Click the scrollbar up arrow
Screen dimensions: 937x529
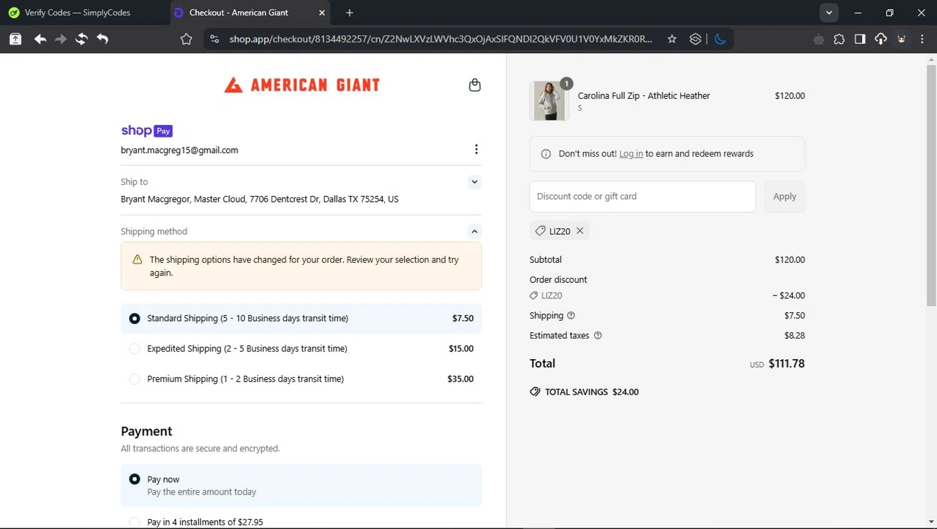pos(931,60)
